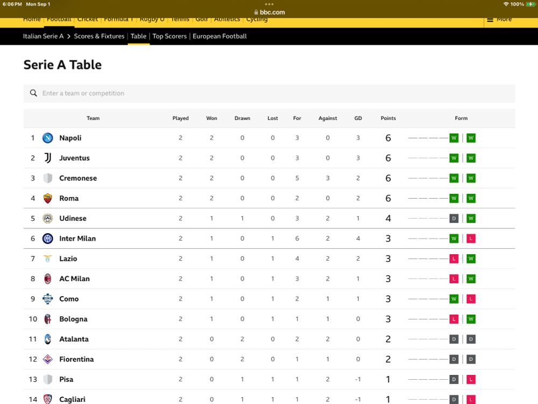
Task: Click the Played column header
Action: click(x=180, y=118)
